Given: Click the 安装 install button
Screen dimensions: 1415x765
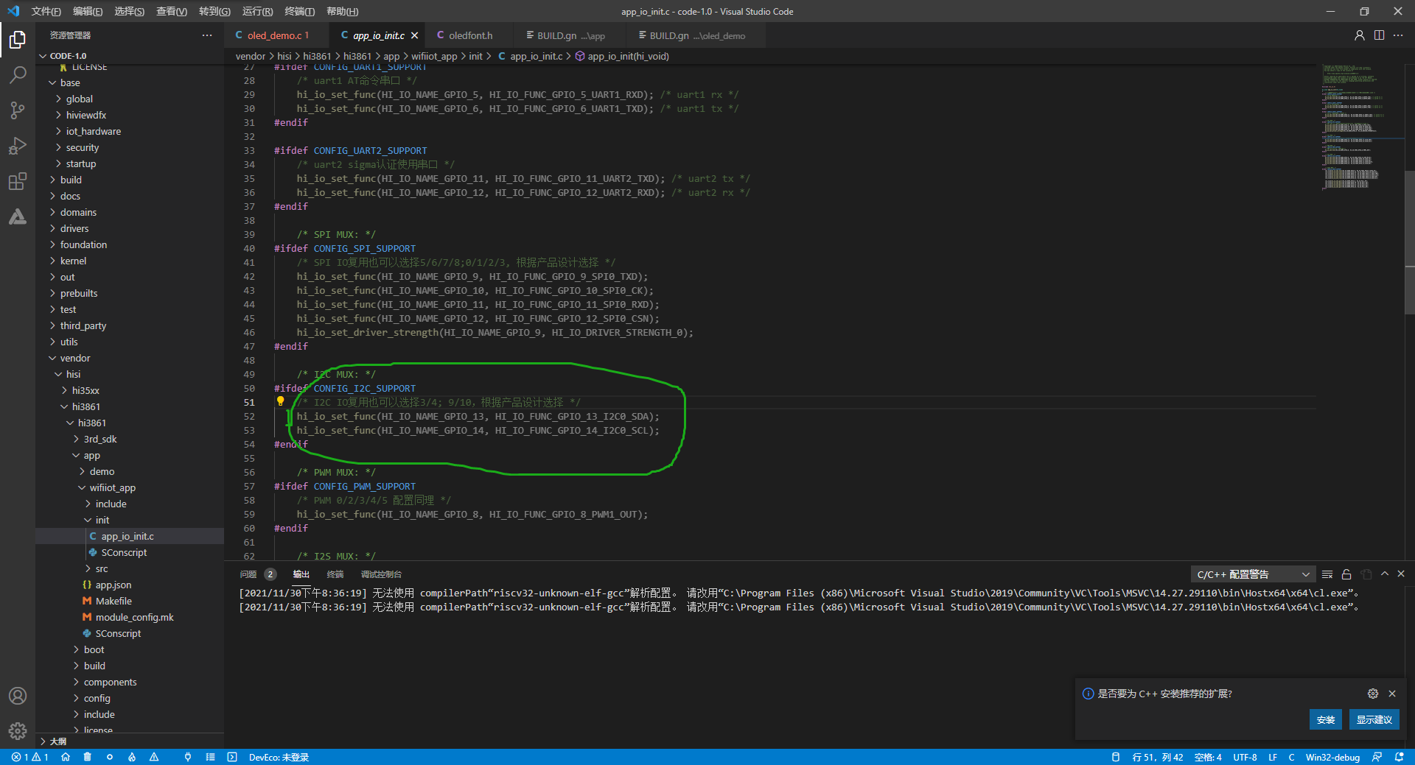Looking at the screenshot, I should click(1326, 719).
